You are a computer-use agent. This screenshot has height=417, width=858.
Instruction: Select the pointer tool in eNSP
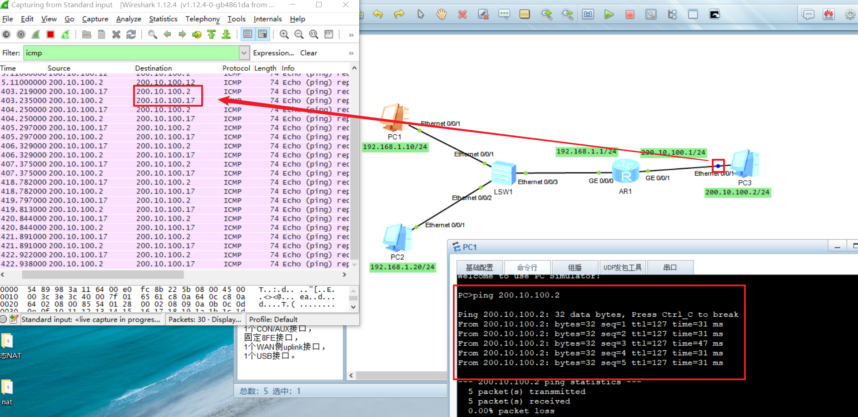421,15
